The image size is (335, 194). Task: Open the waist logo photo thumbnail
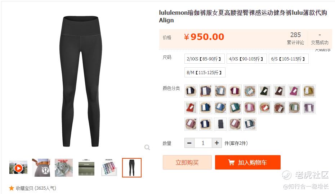coord(41,168)
